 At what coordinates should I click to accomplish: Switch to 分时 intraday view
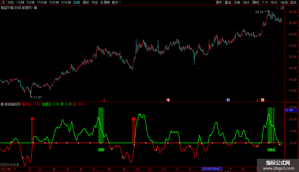[11, 2]
